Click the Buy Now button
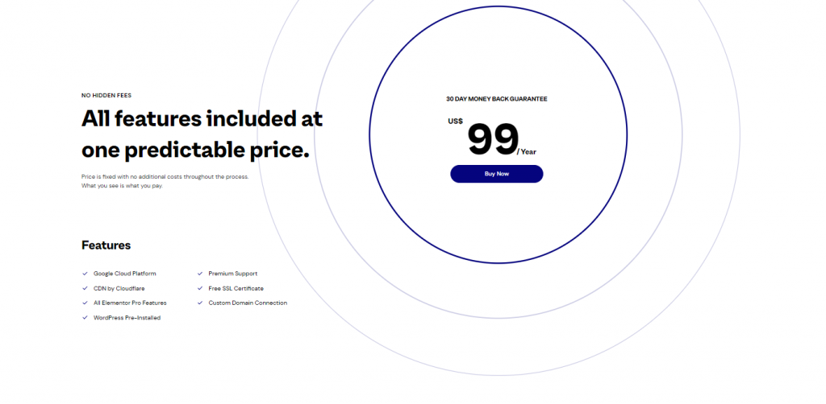Image resolution: width=826 pixels, height=404 pixels. 496,174
